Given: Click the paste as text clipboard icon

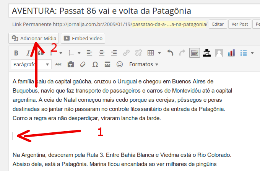Looking at the screenshot, I should point(71,64).
